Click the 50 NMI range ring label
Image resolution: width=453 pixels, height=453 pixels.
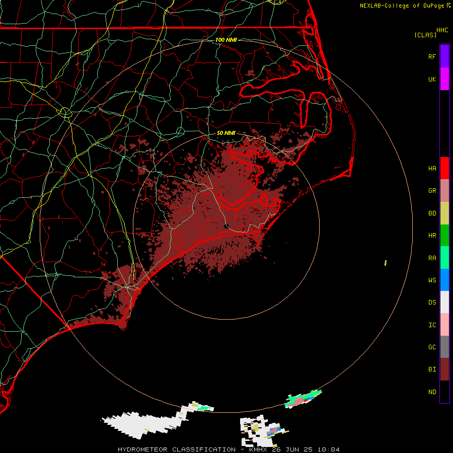tap(226, 133)
